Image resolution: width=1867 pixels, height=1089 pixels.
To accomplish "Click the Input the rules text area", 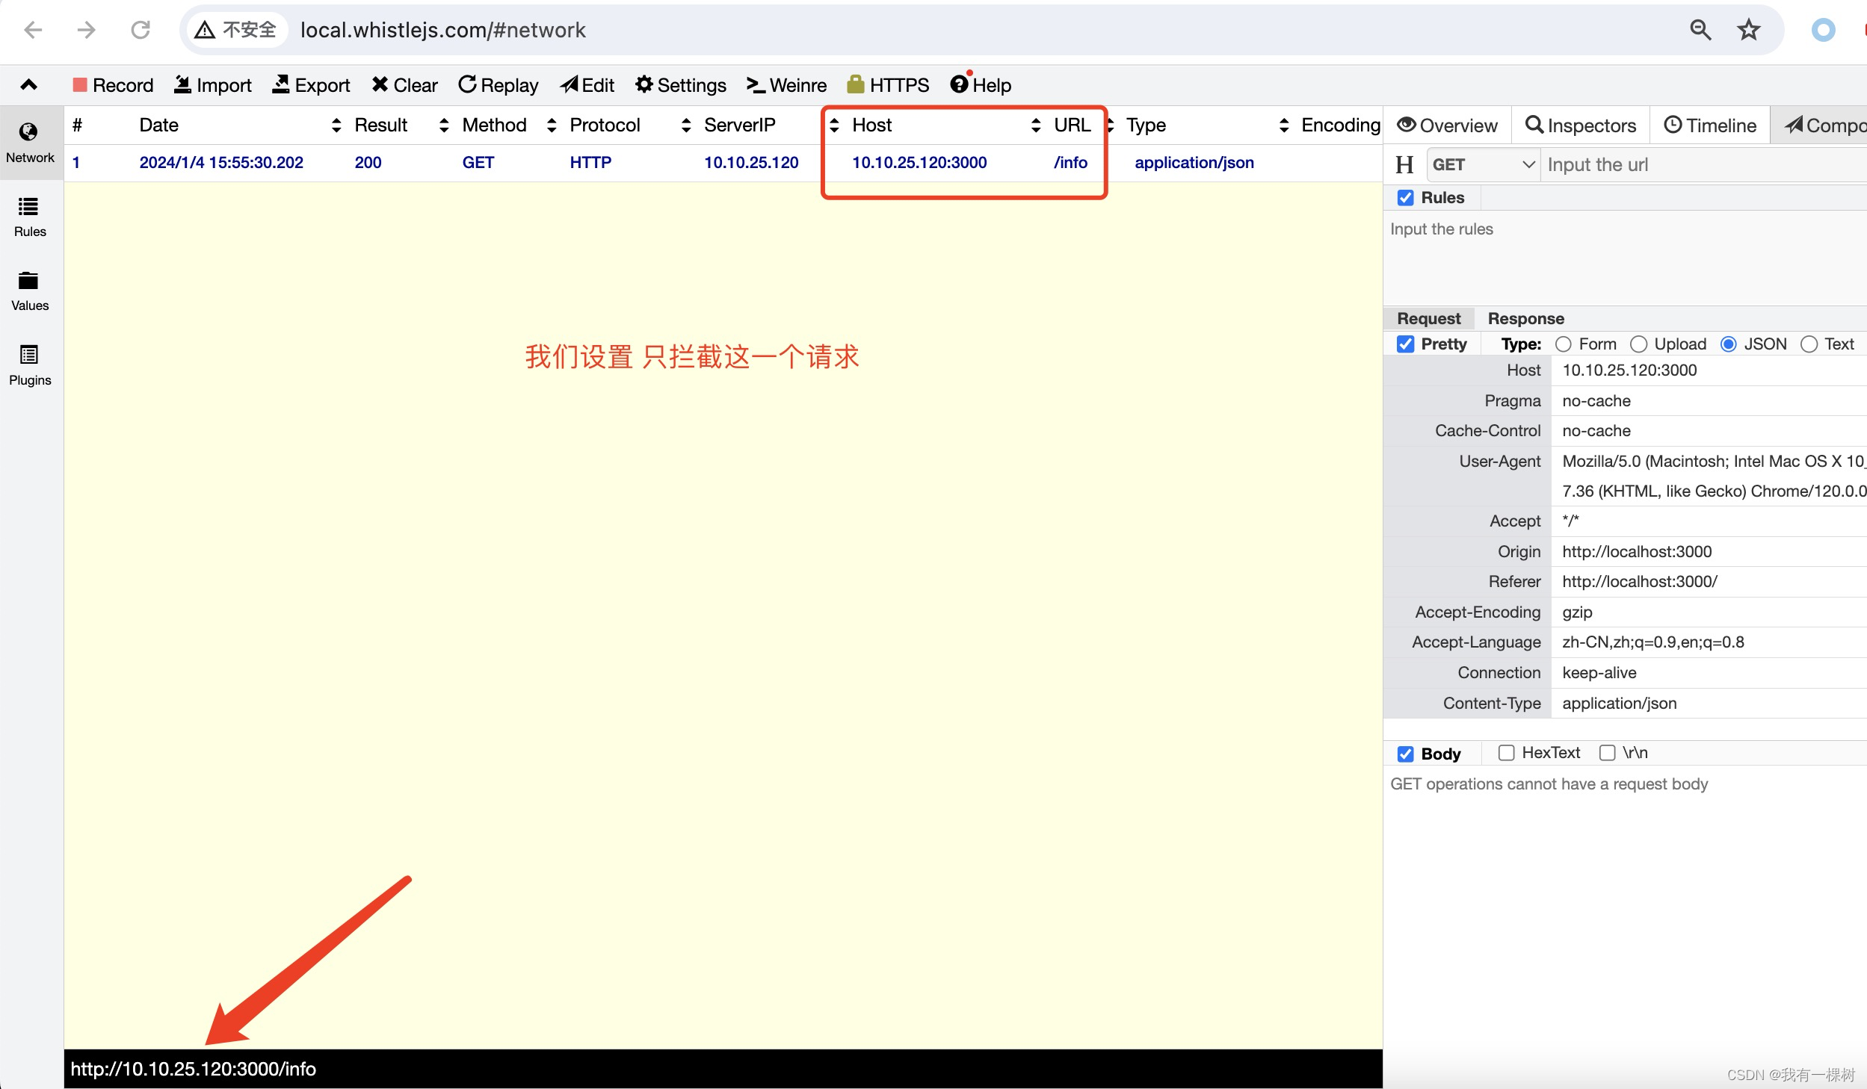I will pos(1626,258).
